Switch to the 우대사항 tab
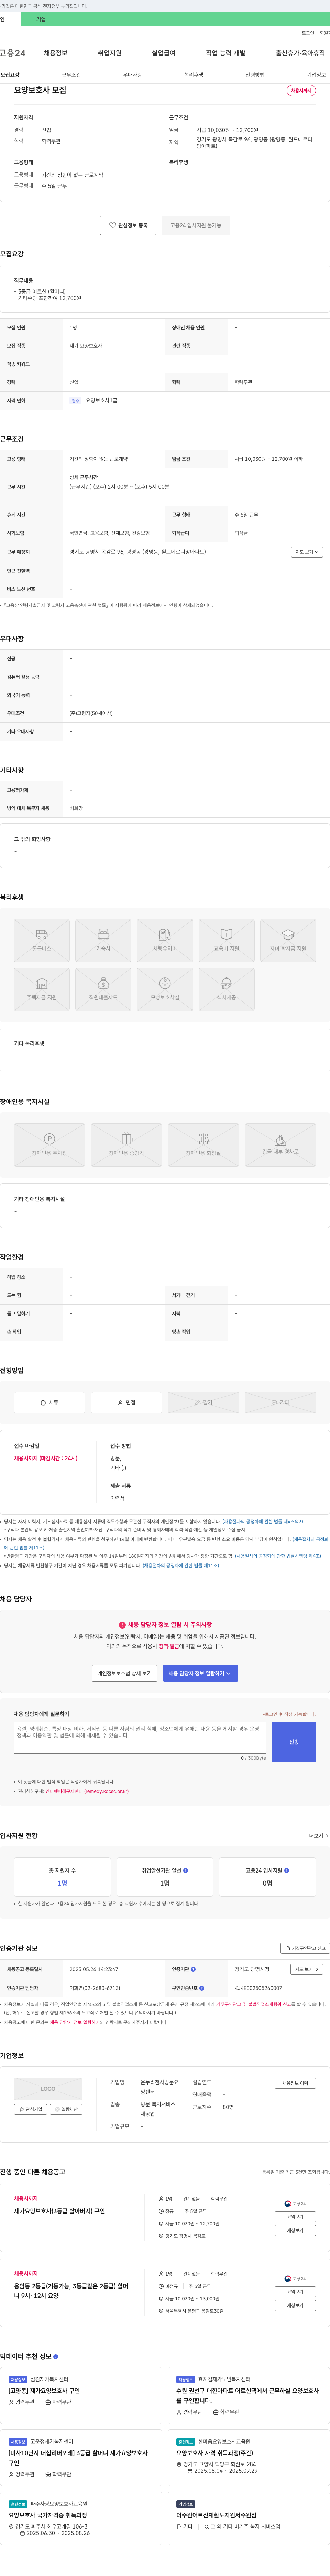The width and height of the screenshot is (330, 2576). click(x=132, y=75)
